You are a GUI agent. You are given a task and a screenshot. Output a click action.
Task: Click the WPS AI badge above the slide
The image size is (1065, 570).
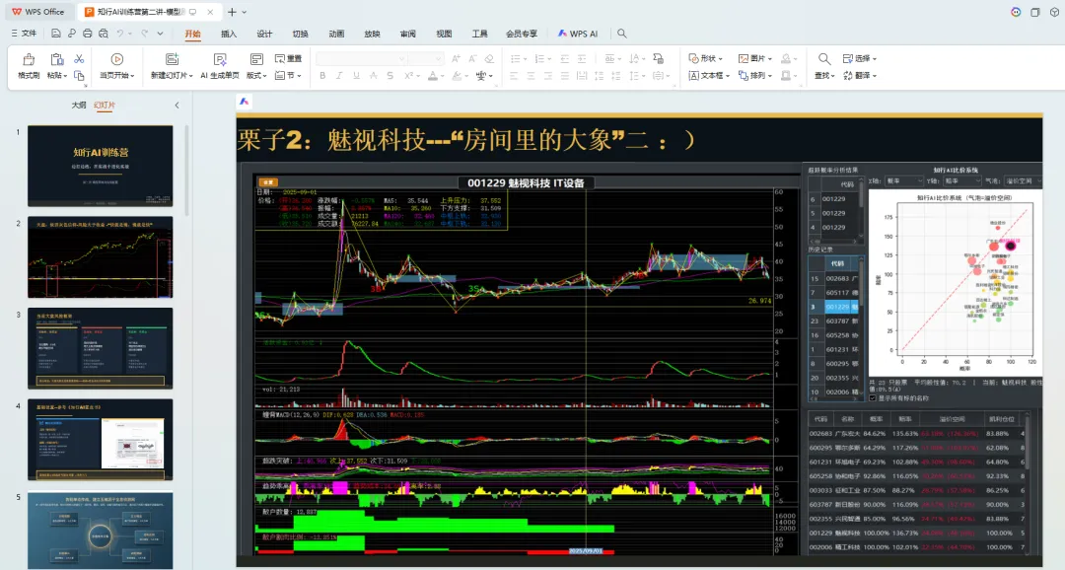[x=244, y=102]
